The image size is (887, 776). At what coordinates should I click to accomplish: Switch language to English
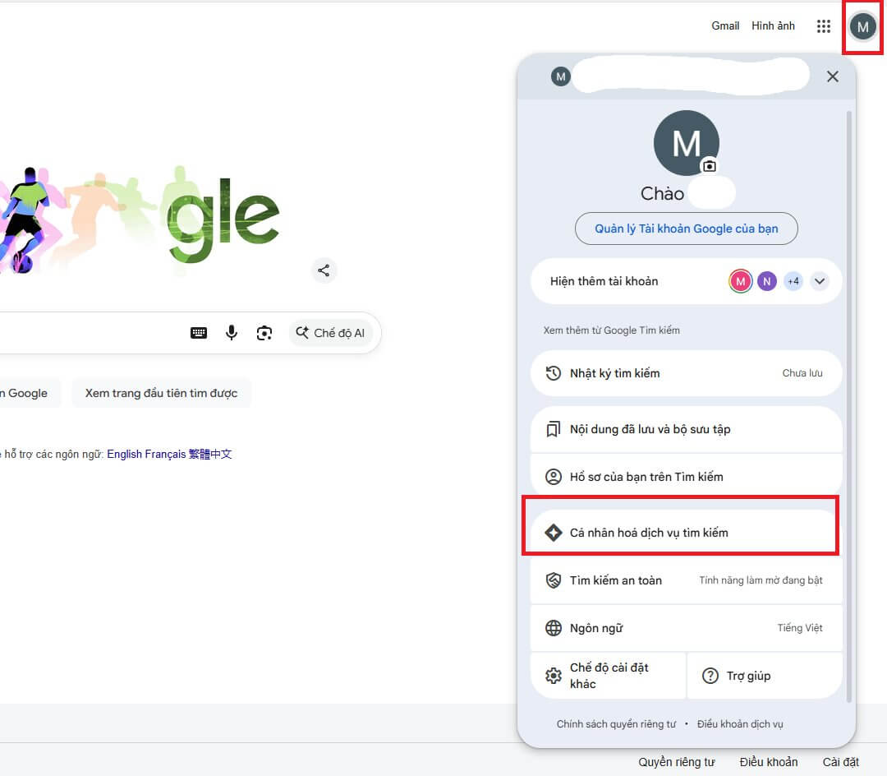point(125,454)
